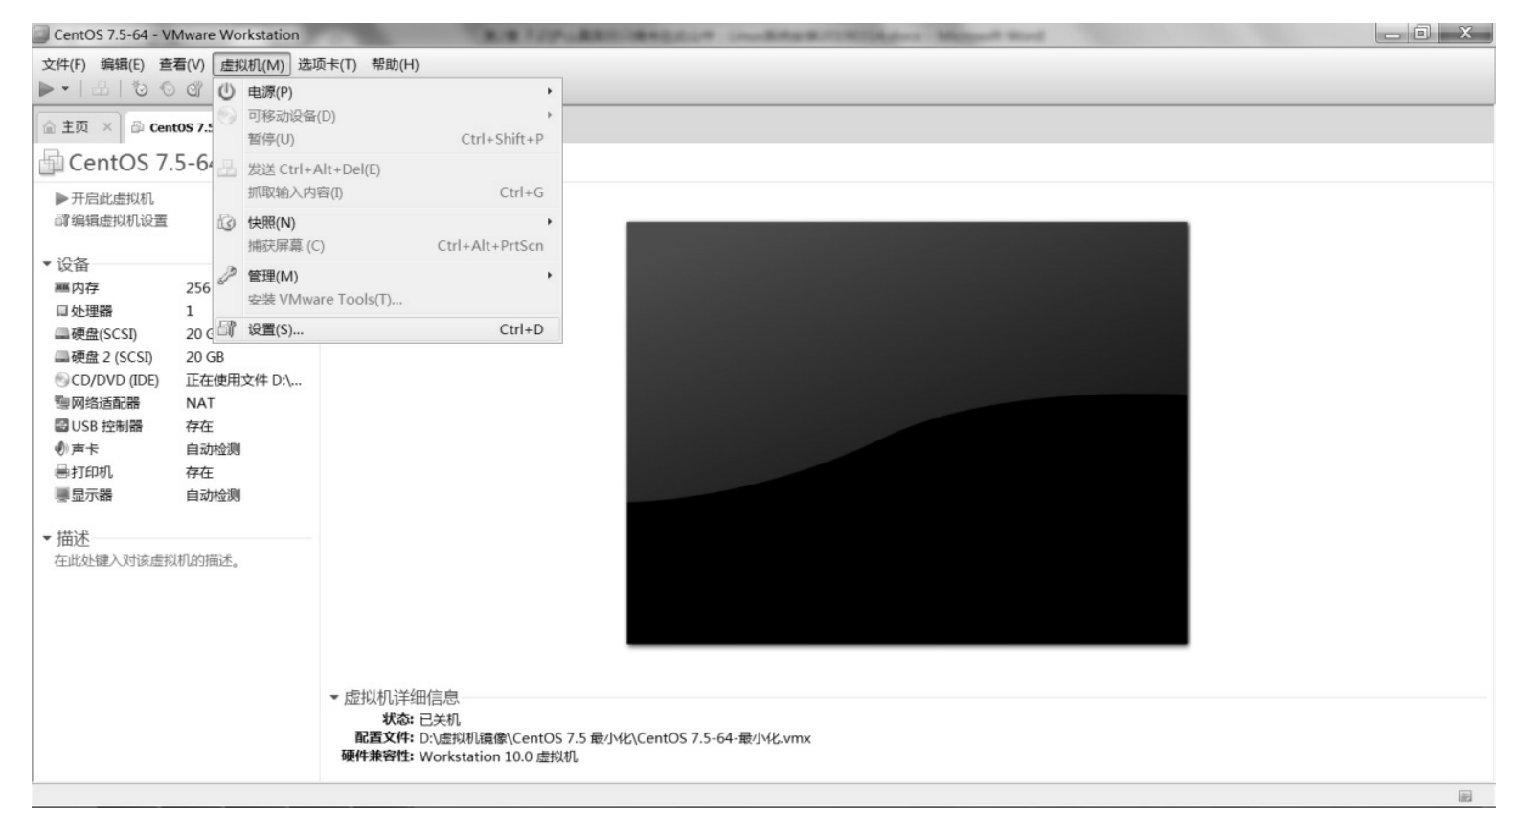Open the dropdown arrow next to the power-on button

[x=66, y=89]
